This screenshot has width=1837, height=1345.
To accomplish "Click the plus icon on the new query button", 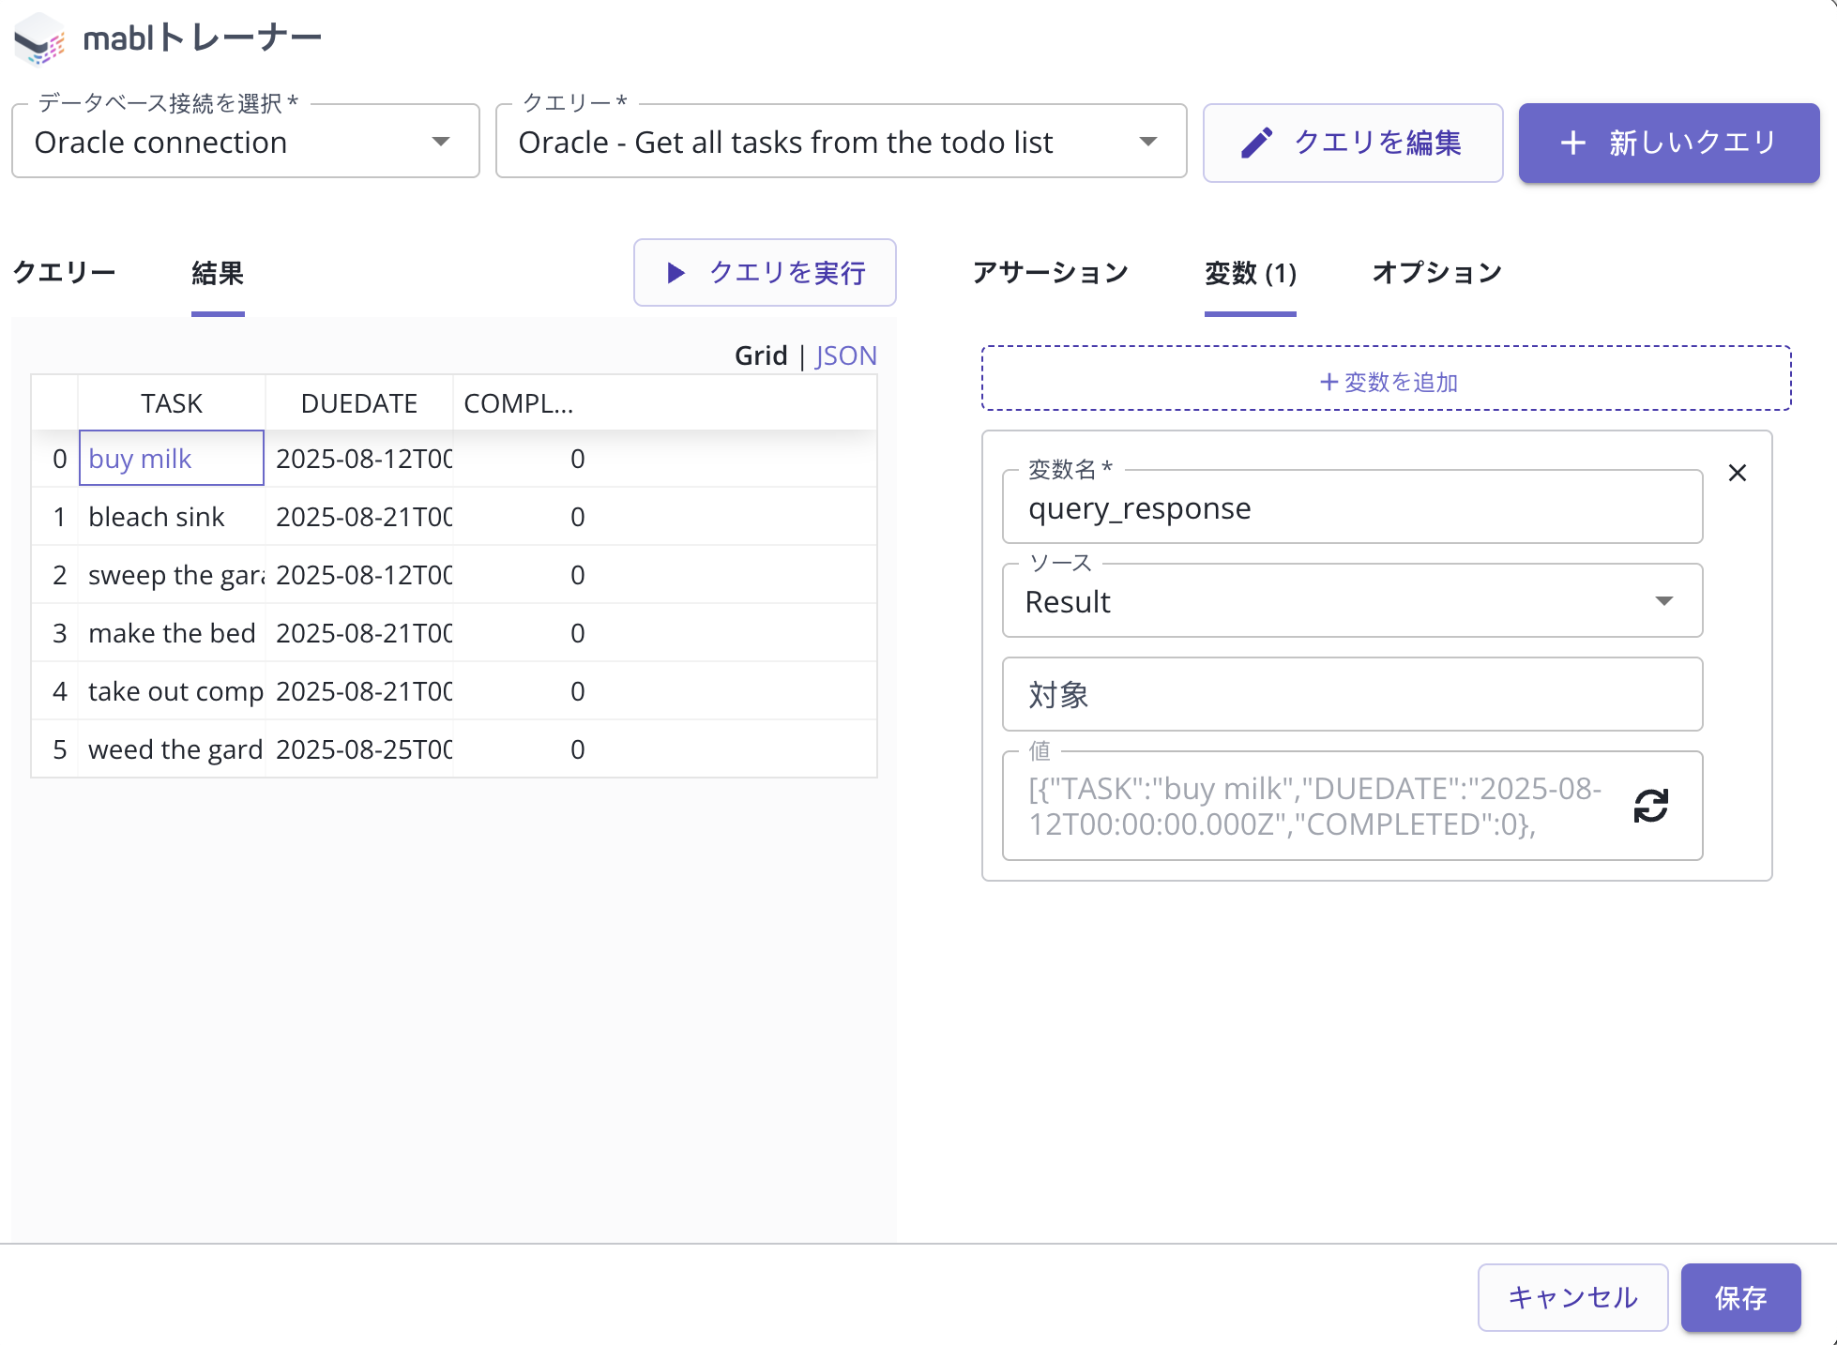I will [1572, 143].
